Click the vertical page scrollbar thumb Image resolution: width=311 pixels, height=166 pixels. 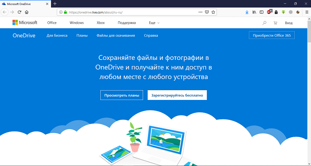(309, 31)
